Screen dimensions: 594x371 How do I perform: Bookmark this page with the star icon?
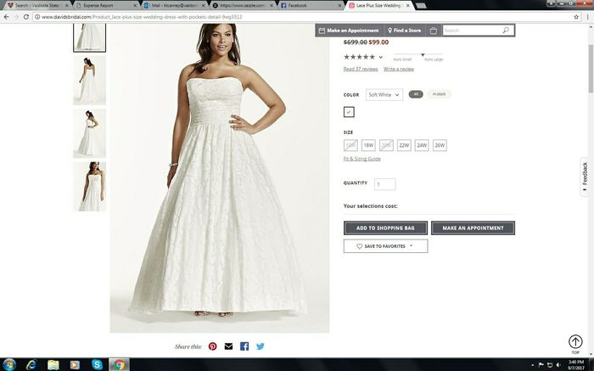[x=576, y=17]
